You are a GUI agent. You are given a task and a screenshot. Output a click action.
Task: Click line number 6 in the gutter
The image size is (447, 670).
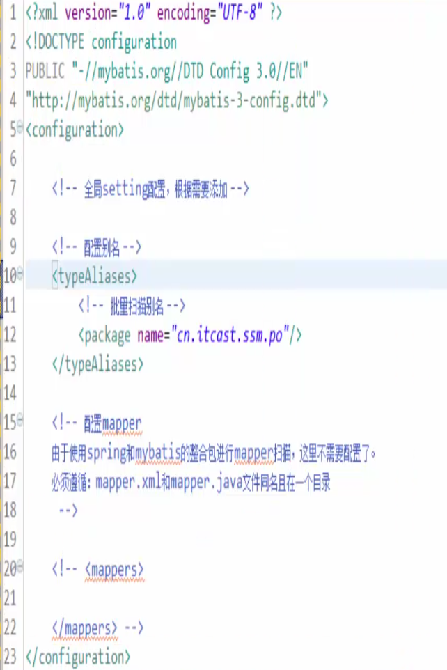coord(13,159)
